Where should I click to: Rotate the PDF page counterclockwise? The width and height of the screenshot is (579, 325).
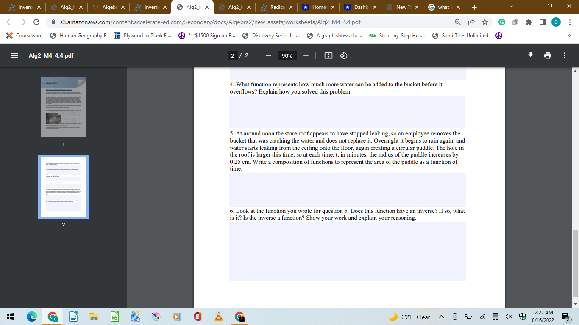tap(343, 55)
